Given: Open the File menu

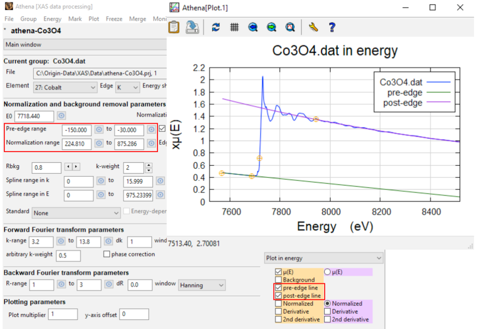Looking at the screenshot, I should (9, 19).
